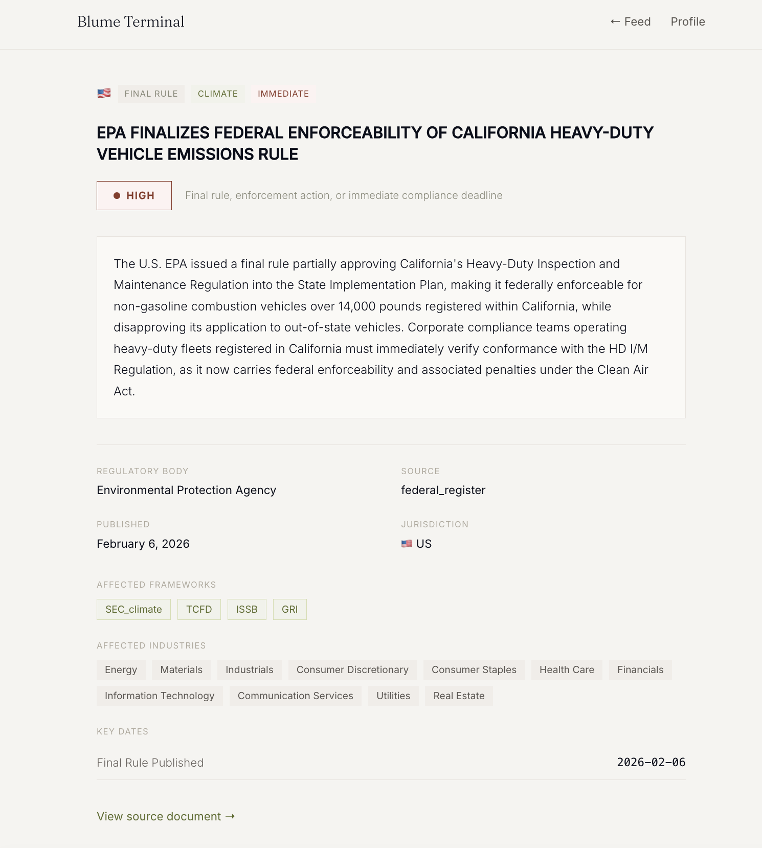Image resolution: width=762 pixels, height=848 pixels.
Task: Select the Health Care industry tag
Action: coord(566,670)
